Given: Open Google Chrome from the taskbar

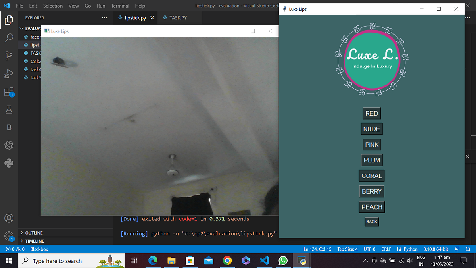Looking at the screenshot, I should point(228,260).
